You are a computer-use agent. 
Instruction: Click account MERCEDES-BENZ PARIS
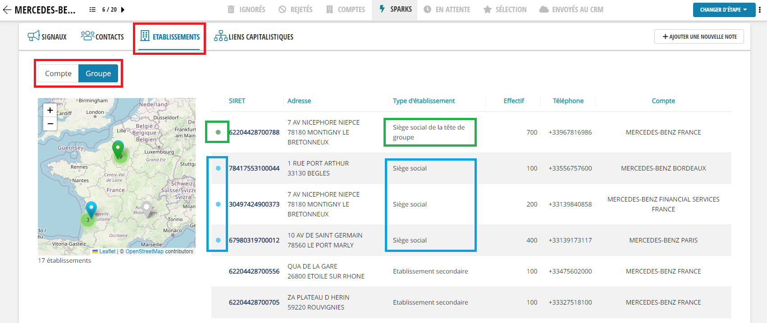pyautogui.click(x=663, y=240)
